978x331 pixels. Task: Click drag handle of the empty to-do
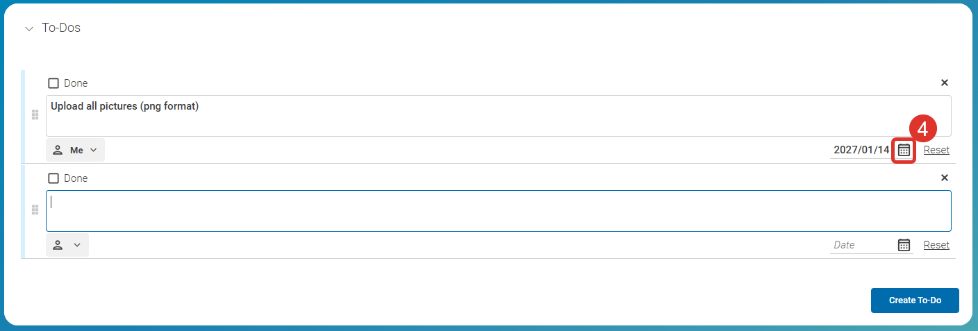(x=35, y=210)
